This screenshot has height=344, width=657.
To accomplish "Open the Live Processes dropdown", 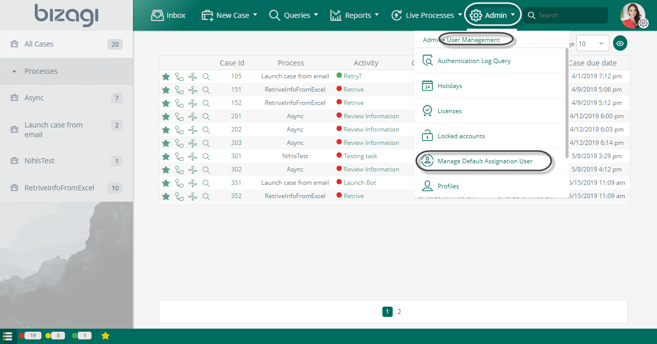I will coord(426,15).
